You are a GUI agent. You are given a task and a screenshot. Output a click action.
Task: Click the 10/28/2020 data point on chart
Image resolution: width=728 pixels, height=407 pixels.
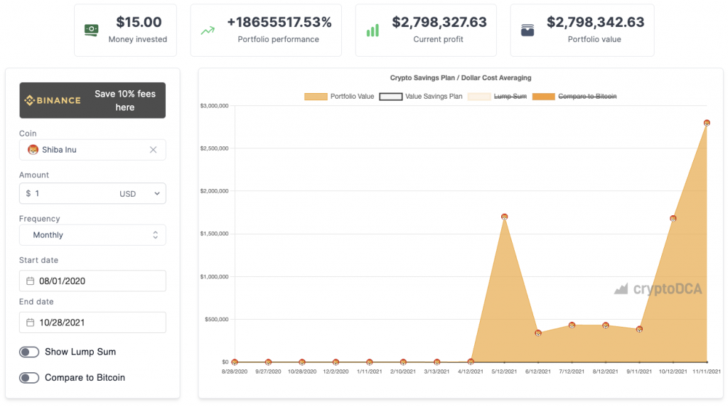click(302, 362)
